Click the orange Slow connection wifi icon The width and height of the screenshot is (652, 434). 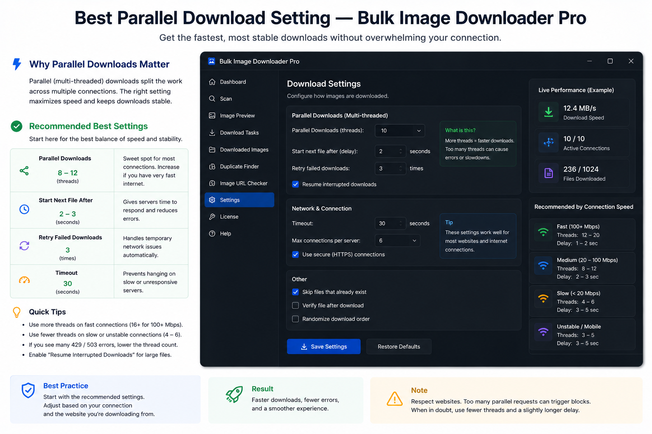click(x=543, y=298)
